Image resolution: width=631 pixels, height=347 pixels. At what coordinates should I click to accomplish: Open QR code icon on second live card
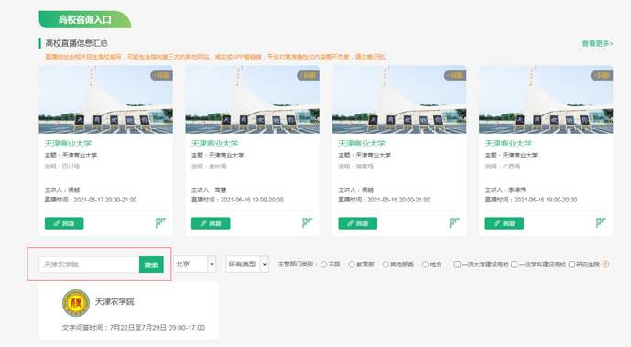pyautogui.click(x=308, y=222)
